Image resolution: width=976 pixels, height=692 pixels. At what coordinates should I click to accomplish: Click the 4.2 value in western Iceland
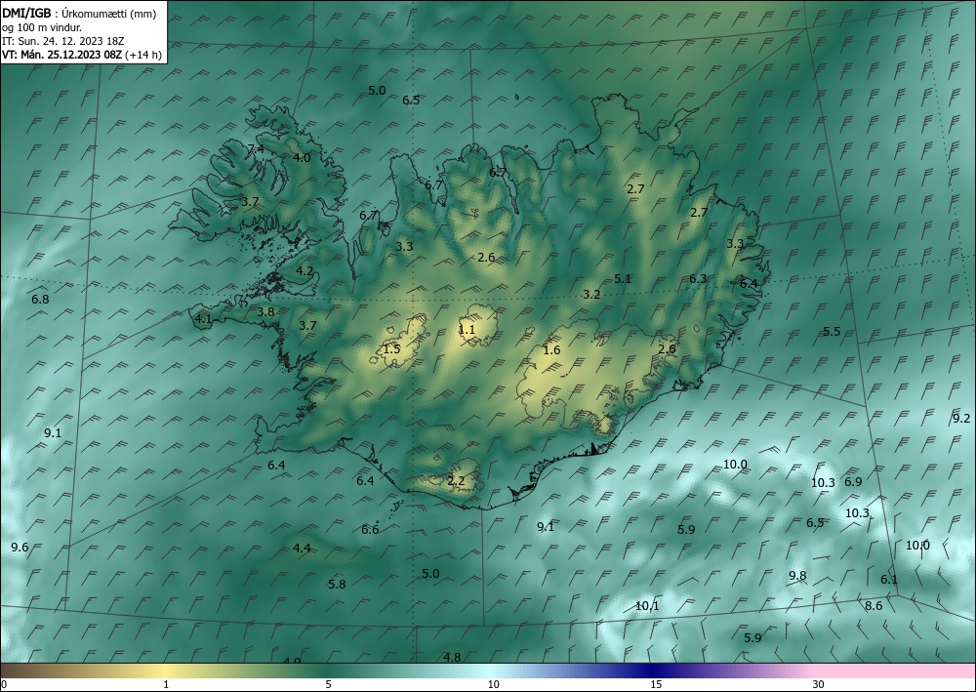click(305, 270)
